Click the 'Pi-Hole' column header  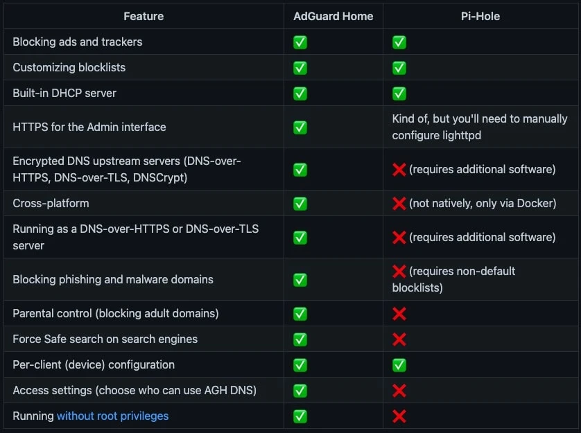(480, 17)
